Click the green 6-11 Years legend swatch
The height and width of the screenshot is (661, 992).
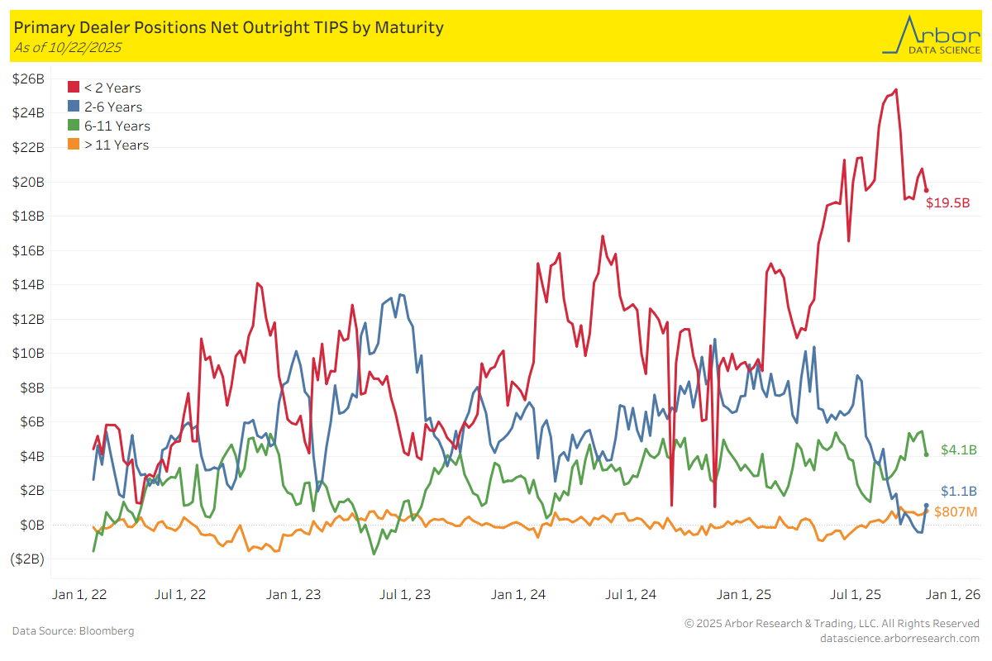[74, 126]
